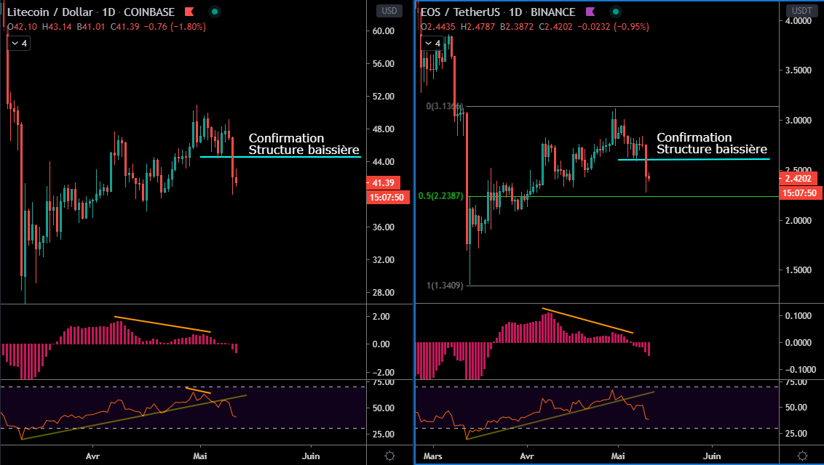824x465 pixels.
Task: Click the green market status dot on EOS chart
Action: coord(616,12)
